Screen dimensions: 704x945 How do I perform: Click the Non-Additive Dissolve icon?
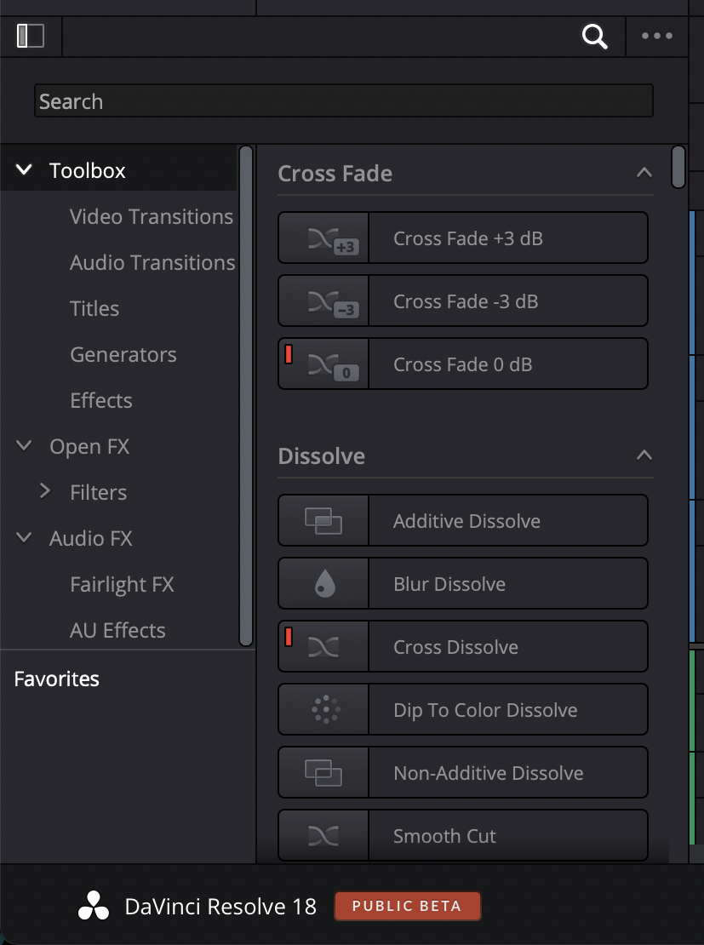pos(323,773)
